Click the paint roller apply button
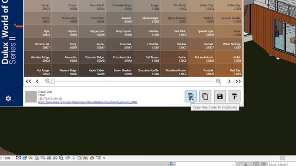This screenshot has height=166, width=296. pyautogui.click(x=234, y=96)
